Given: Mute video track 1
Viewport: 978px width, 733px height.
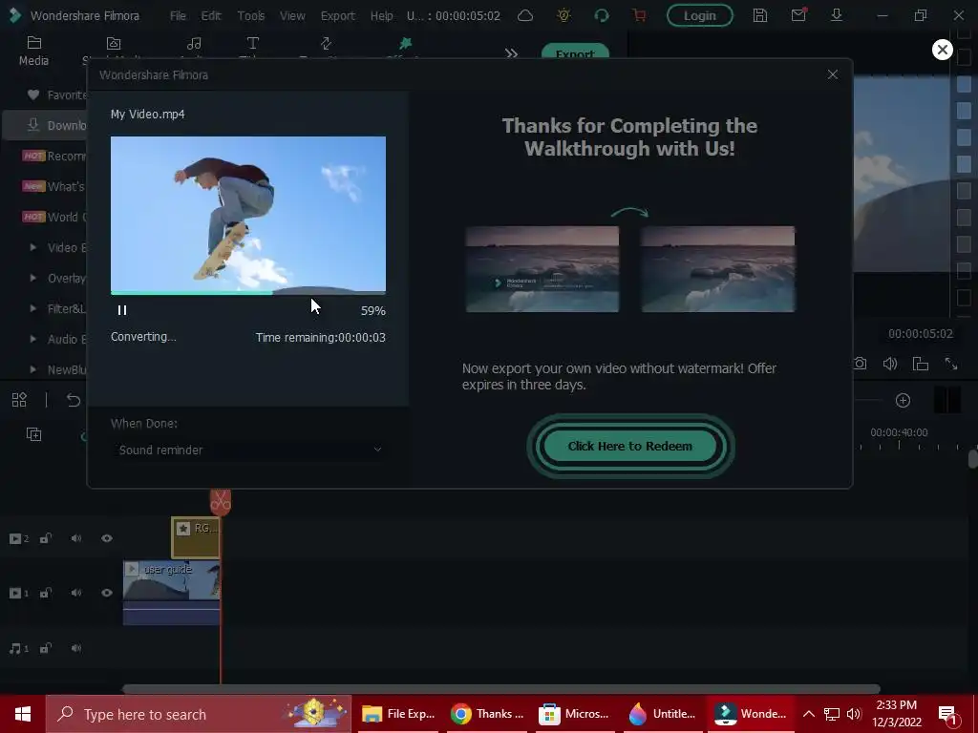Looking at the screenshot, I should [76, 593].
